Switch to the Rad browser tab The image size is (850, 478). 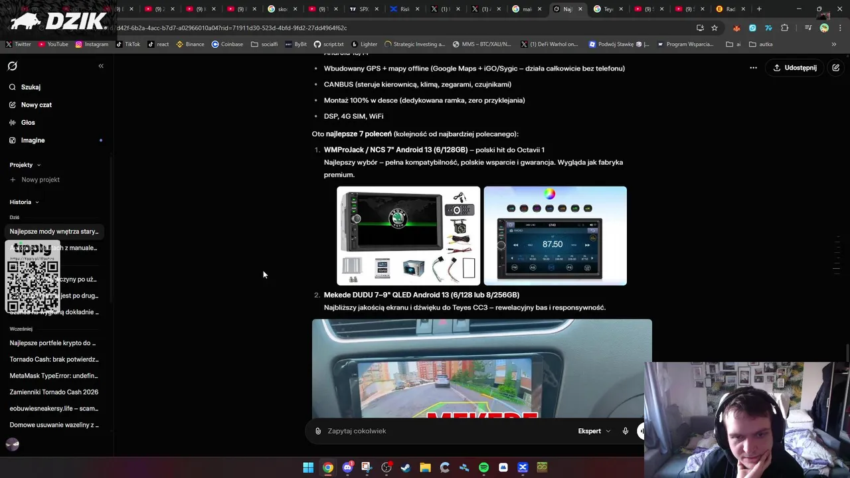pos(730,9)
